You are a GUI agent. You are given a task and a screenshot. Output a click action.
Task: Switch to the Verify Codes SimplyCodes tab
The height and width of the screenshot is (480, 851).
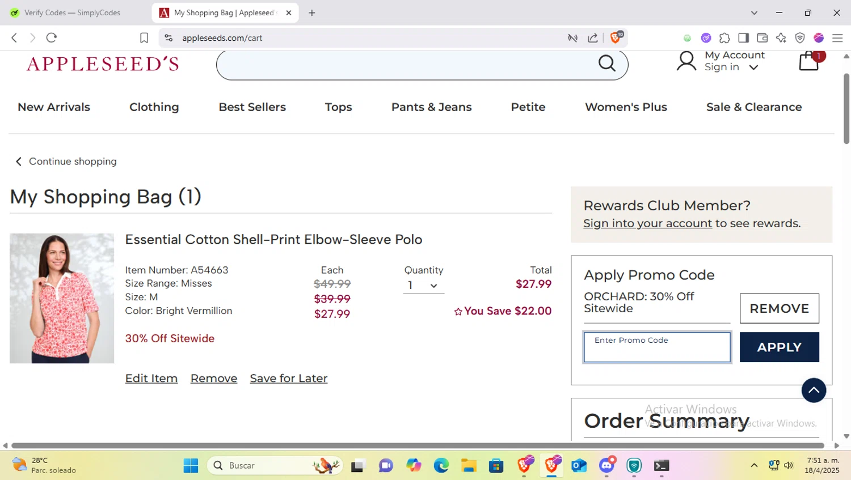(x=74, y=12)
